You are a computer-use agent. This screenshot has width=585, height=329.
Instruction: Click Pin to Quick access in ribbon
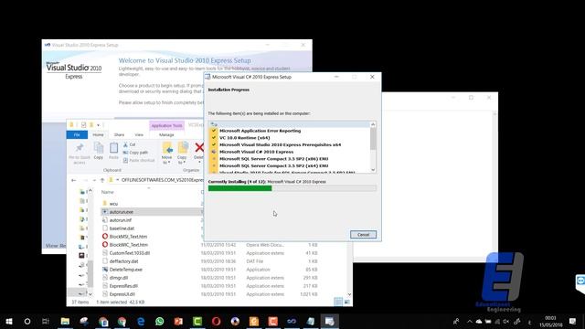(x=80, y=153)
